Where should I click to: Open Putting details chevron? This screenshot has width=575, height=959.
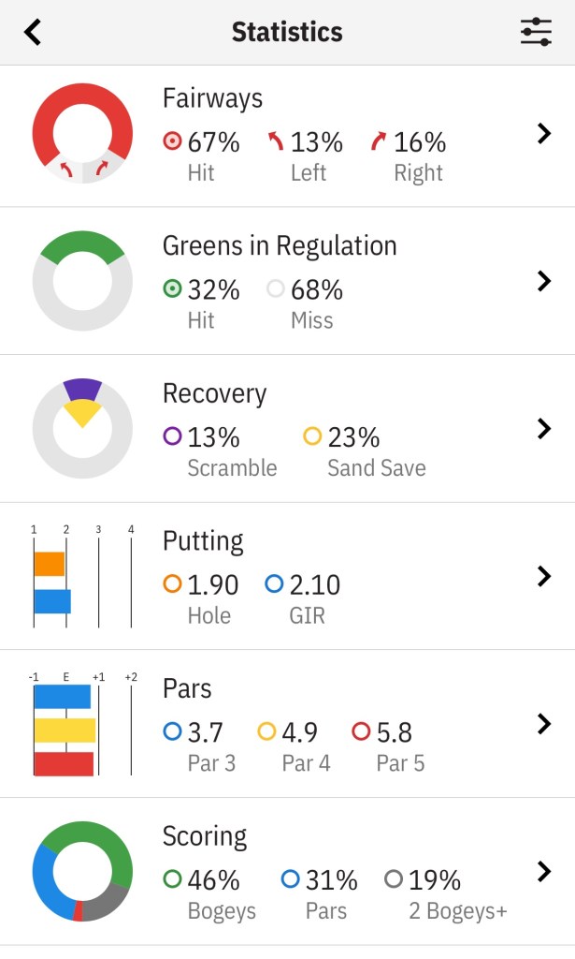click(x=544, y=576)
